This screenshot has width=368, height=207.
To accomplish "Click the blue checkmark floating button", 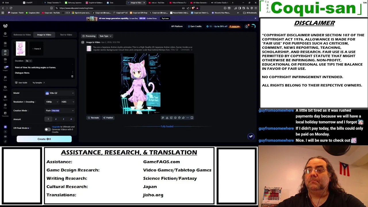I will point(251,136).
